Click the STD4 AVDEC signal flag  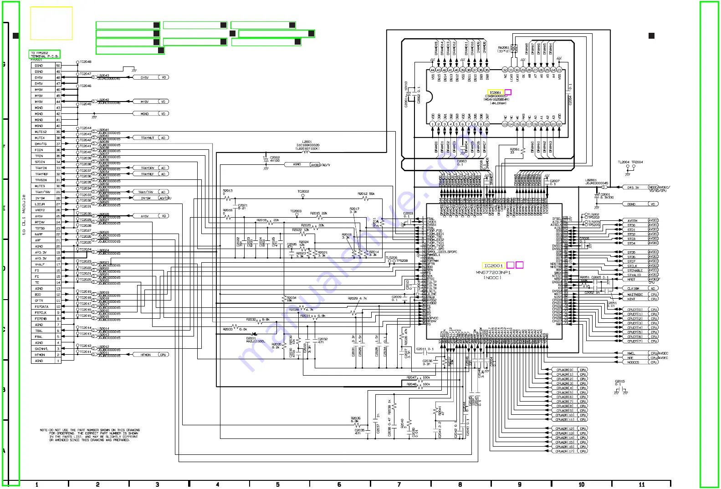click(x=640, y=244)
